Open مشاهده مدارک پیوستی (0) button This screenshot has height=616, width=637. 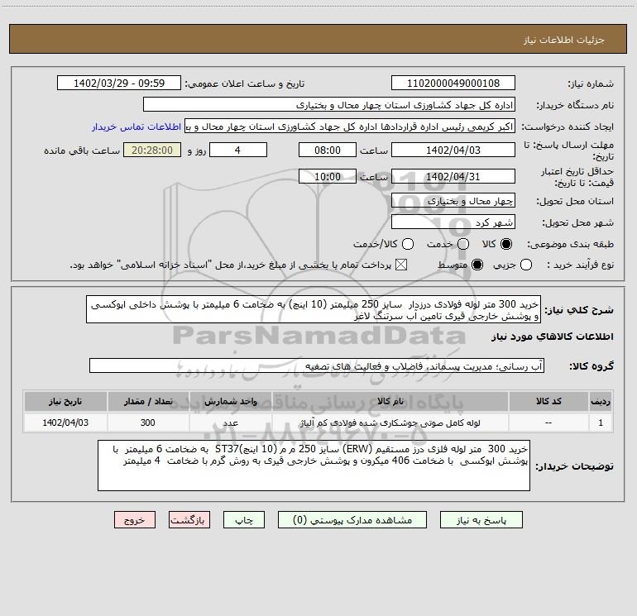tap(352, 520)
